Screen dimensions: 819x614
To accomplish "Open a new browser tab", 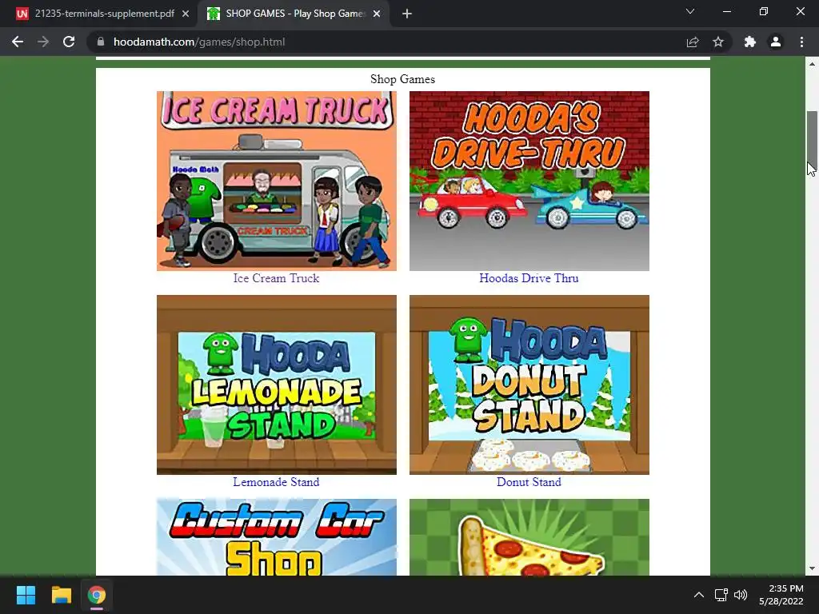I will pyautogui.click(x=407, y=14).
